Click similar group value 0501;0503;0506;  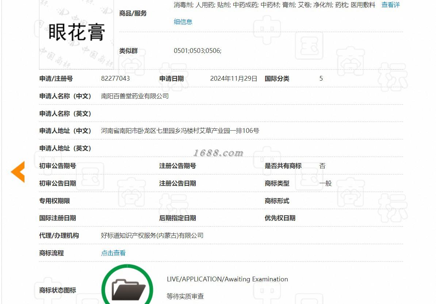198,51
